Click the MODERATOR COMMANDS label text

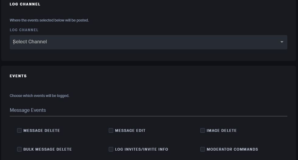pos(232,149)
